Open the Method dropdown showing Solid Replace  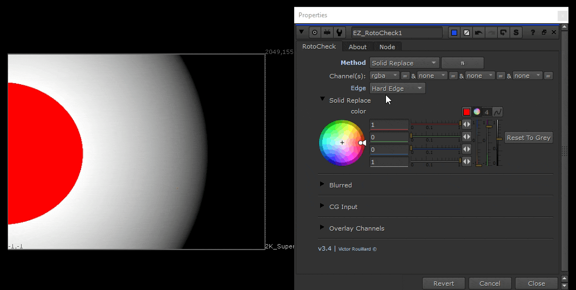404,63
